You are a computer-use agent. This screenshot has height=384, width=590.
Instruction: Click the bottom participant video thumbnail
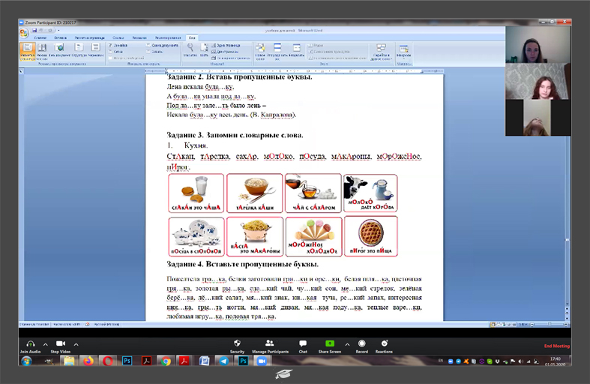(x=538, y=118)
